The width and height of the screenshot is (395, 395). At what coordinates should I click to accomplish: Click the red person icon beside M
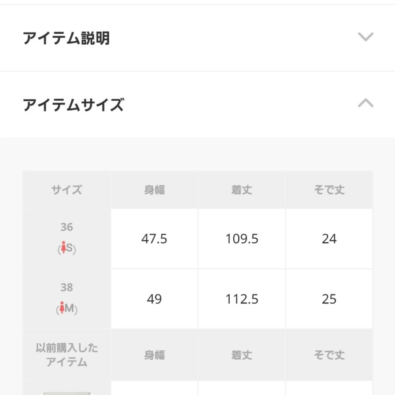point(62,308)
